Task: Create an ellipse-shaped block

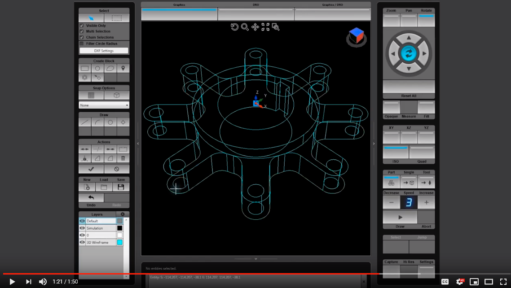Action: point(110,68)
